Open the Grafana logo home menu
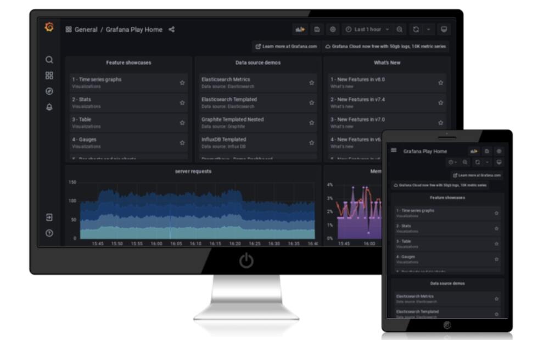Viewport: 549px width, 340px height. (x=49, y=27)
